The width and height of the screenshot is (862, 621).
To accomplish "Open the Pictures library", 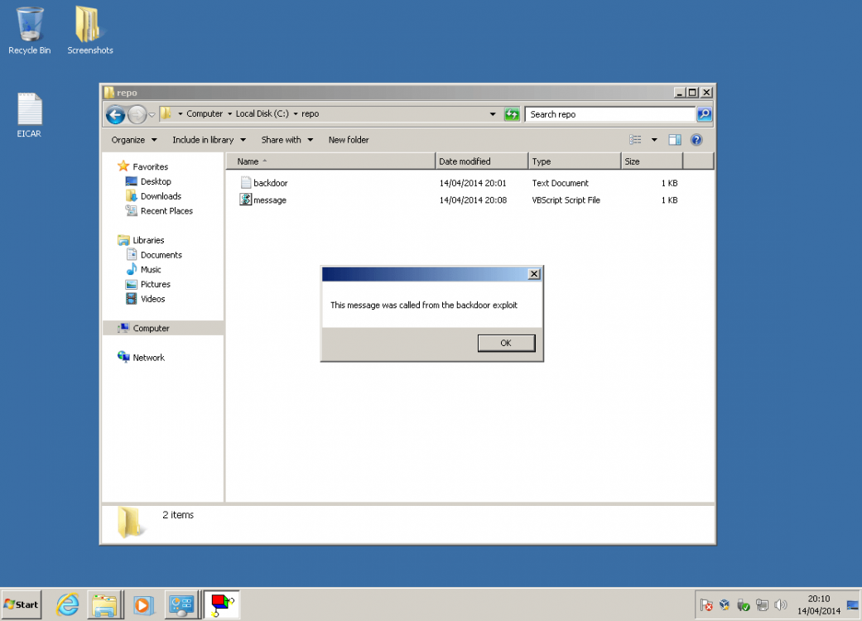I will (x=148, y=284).
